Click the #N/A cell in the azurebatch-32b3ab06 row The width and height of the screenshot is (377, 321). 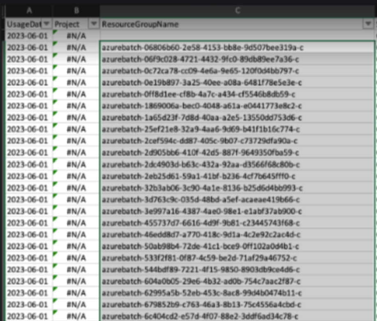coord(76,188)
